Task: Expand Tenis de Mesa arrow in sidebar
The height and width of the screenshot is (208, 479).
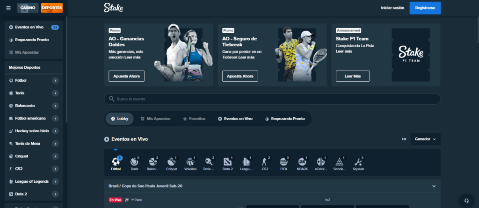Action: (55, 143)
